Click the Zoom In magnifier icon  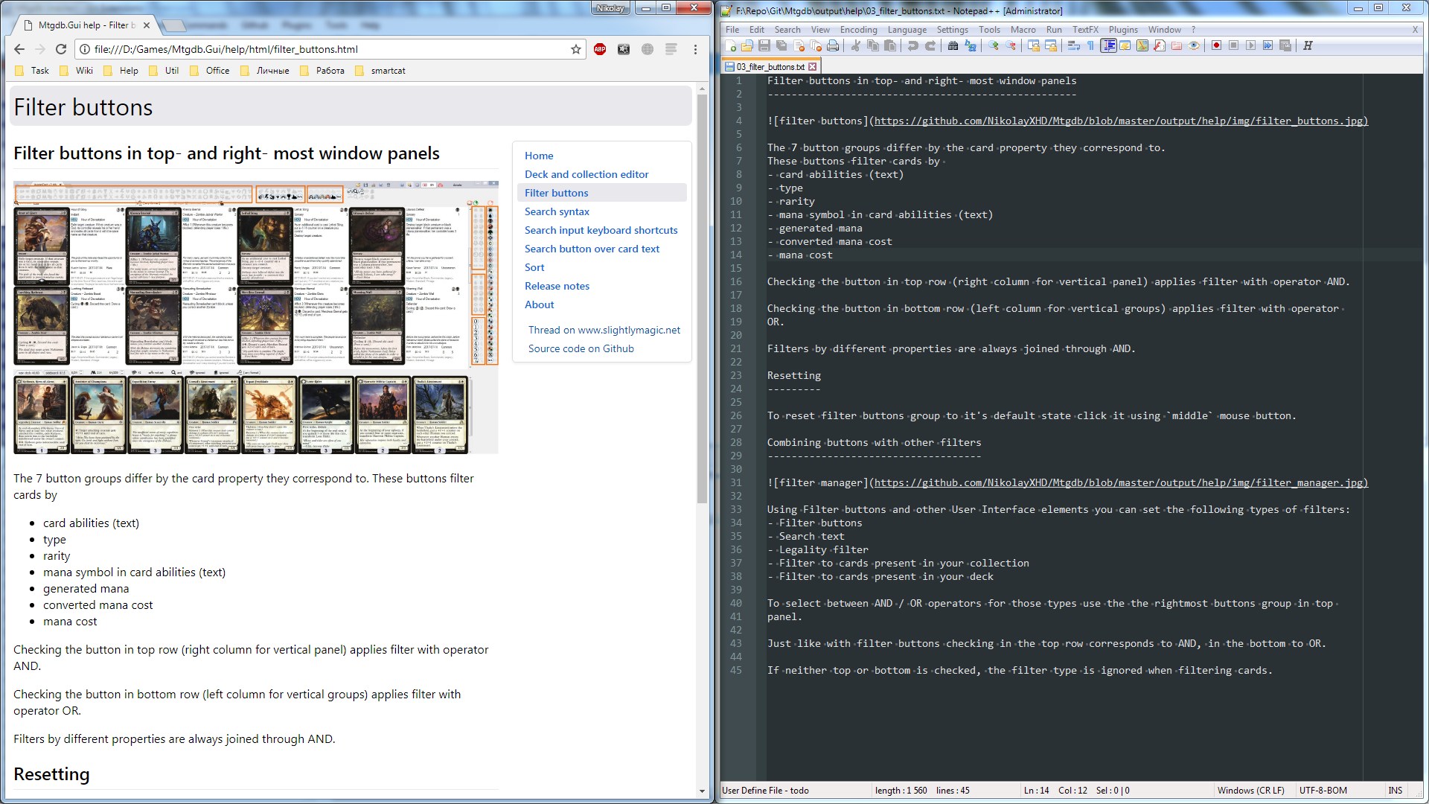coord(993,45)
